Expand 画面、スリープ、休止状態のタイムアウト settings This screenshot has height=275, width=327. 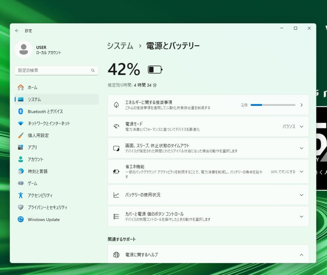[301, 148]
